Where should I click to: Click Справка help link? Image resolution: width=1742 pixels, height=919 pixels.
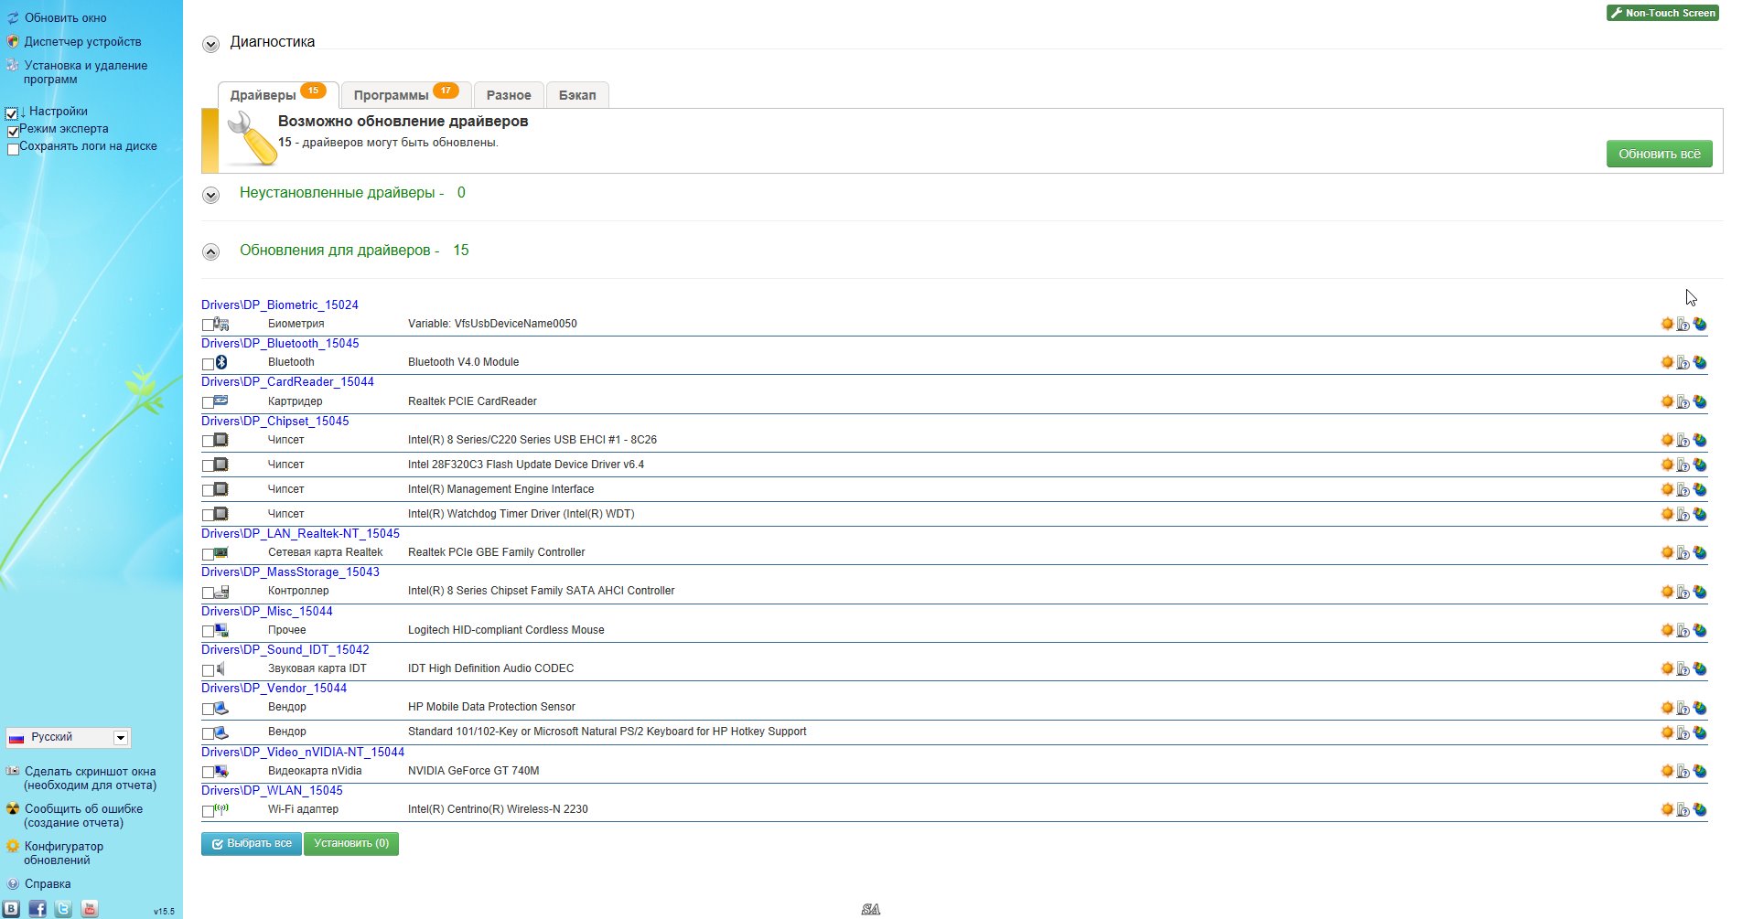point(48,884)
